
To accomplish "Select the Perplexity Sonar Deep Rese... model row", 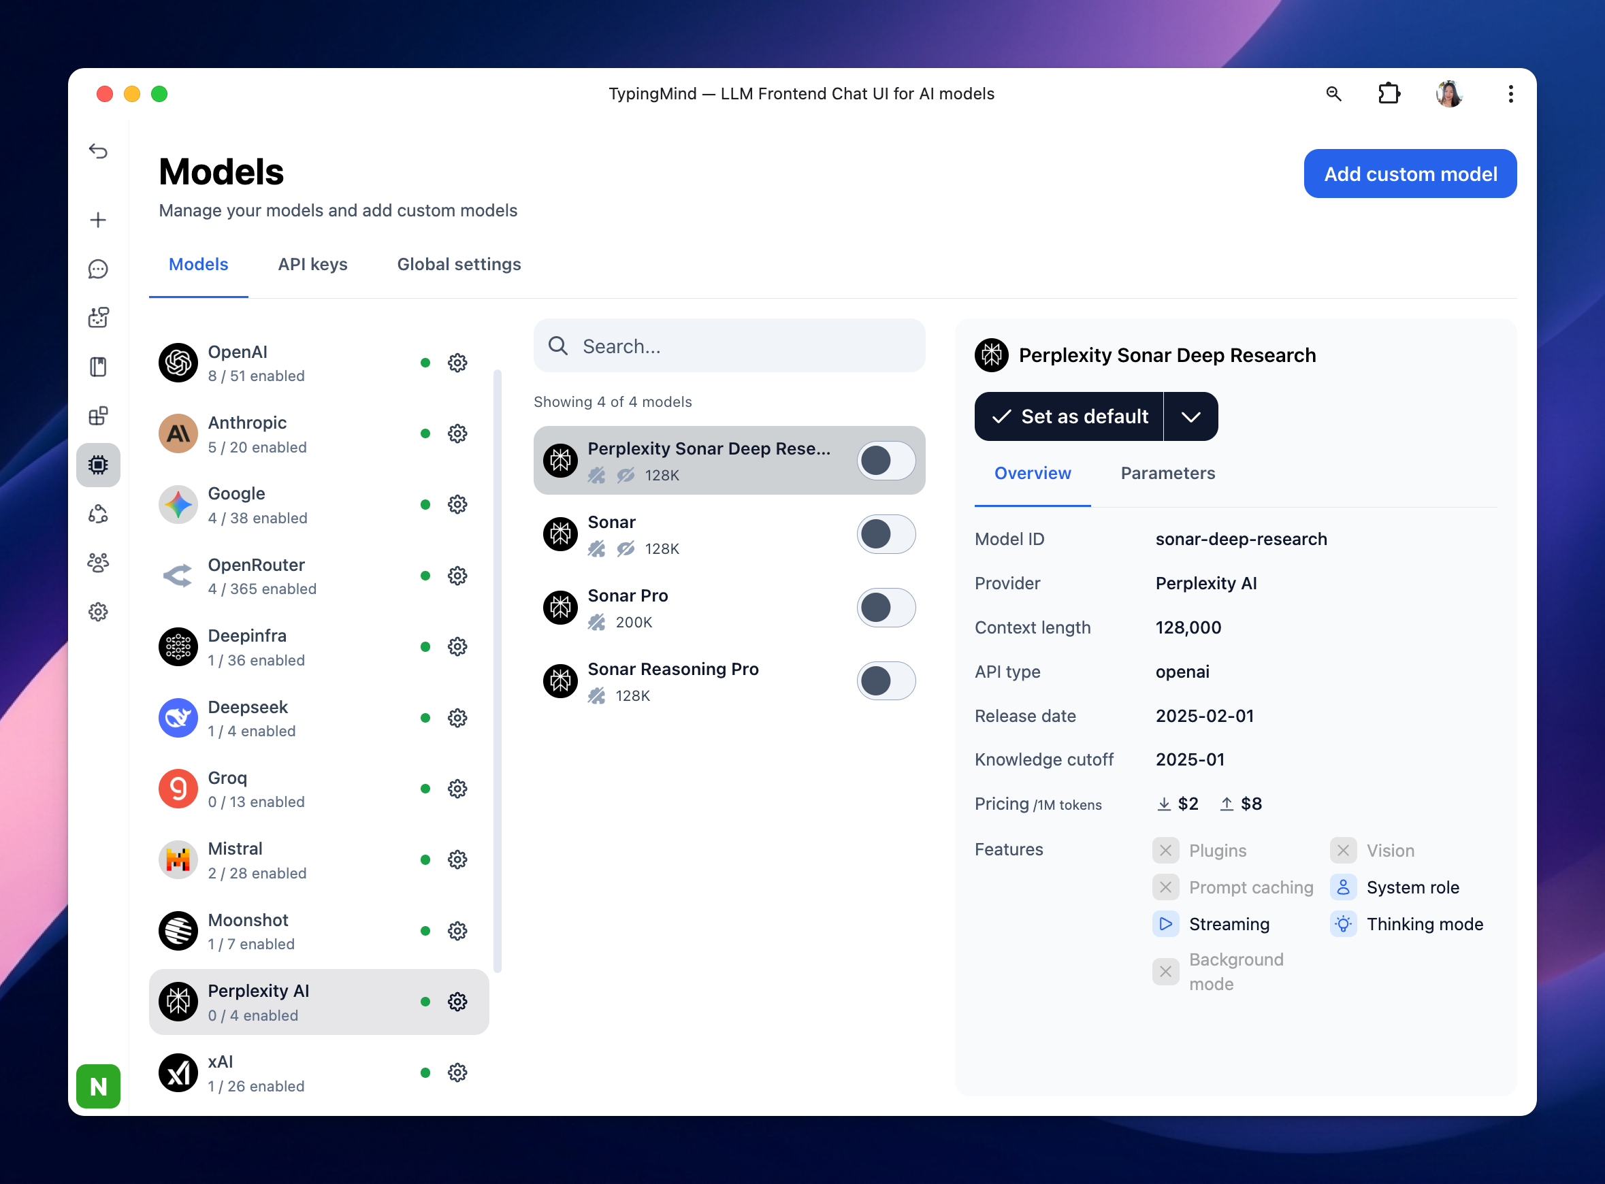I will coord(729,461).
